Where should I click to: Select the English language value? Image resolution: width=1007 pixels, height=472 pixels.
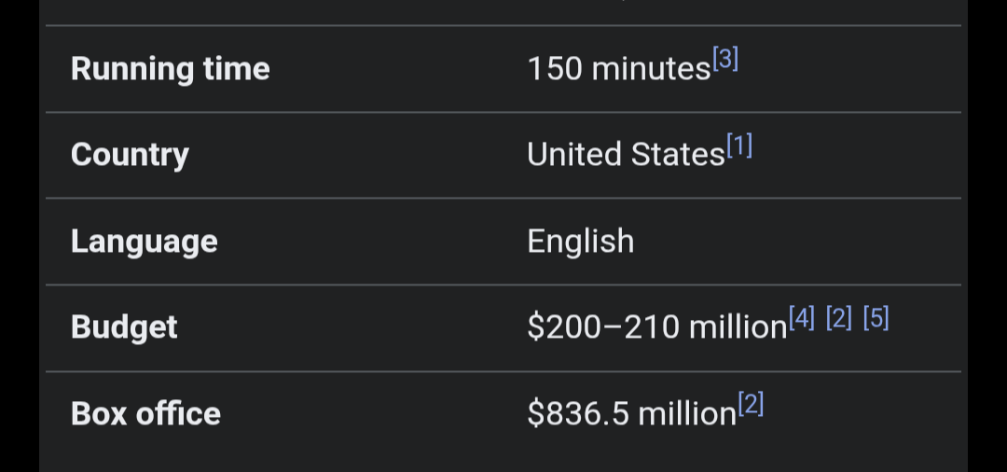[x=581, y=242]
